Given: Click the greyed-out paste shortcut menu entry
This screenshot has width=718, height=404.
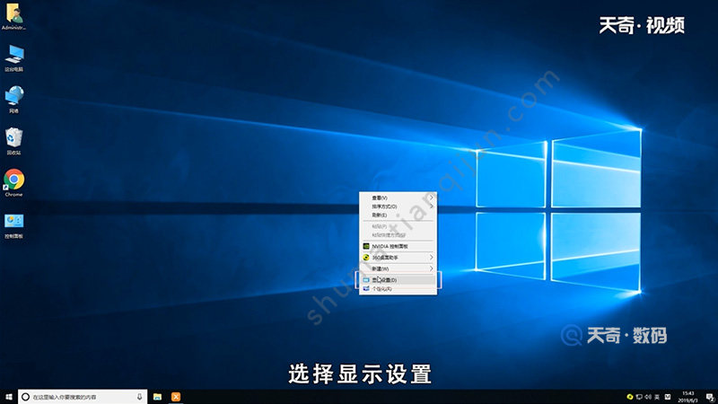Looking at the screenshot, I should point(398,235).
